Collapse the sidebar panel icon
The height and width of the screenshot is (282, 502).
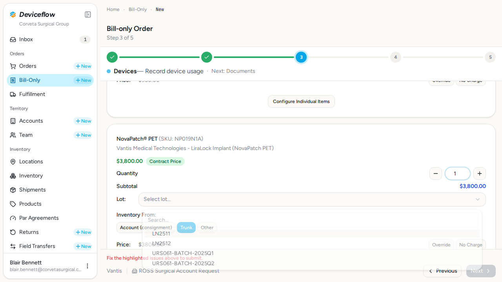pyautogui.click(x=88, y=14)
